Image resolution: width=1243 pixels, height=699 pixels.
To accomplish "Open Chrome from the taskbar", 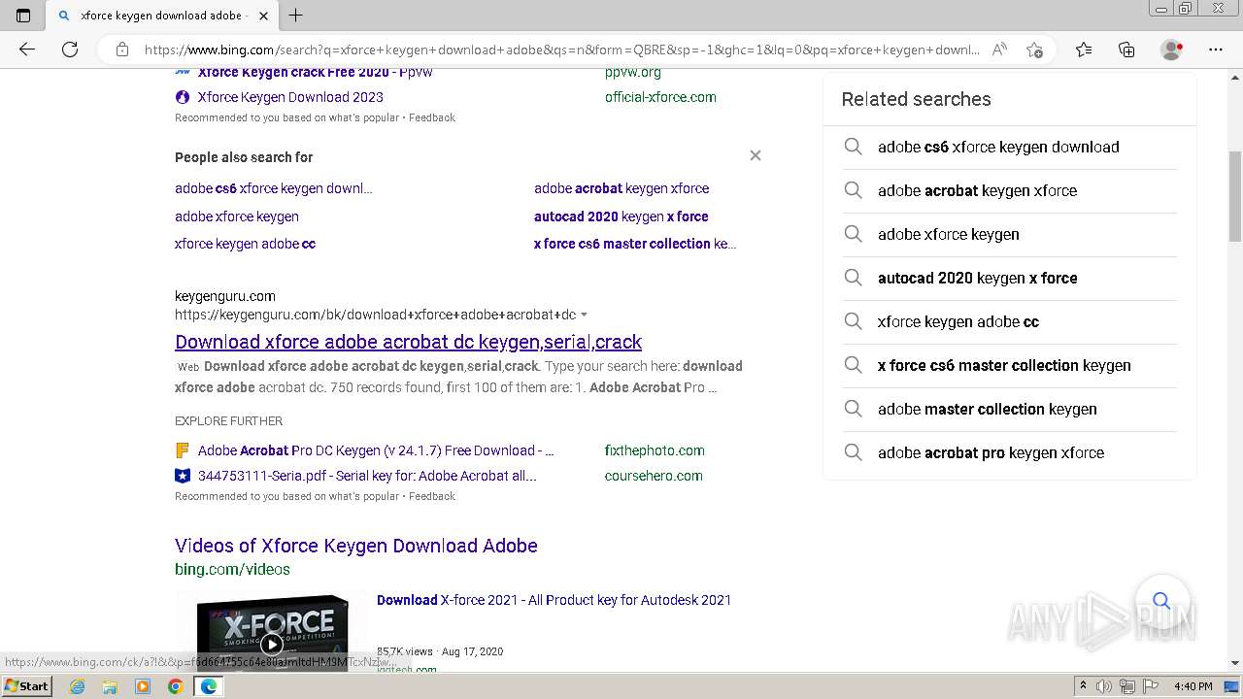I will pyautogui.click(x=175, y=686).
